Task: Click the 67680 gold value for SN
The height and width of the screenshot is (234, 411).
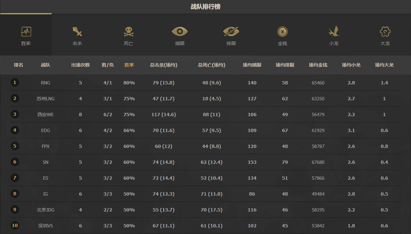Action: (x=318, y=162)
